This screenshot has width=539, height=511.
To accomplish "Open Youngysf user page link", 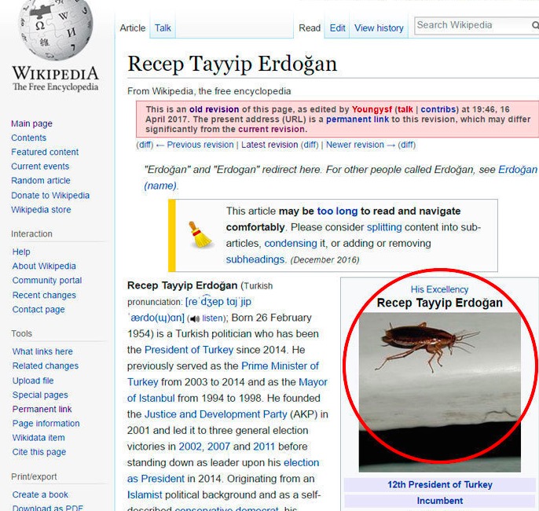I will point(372,109).
